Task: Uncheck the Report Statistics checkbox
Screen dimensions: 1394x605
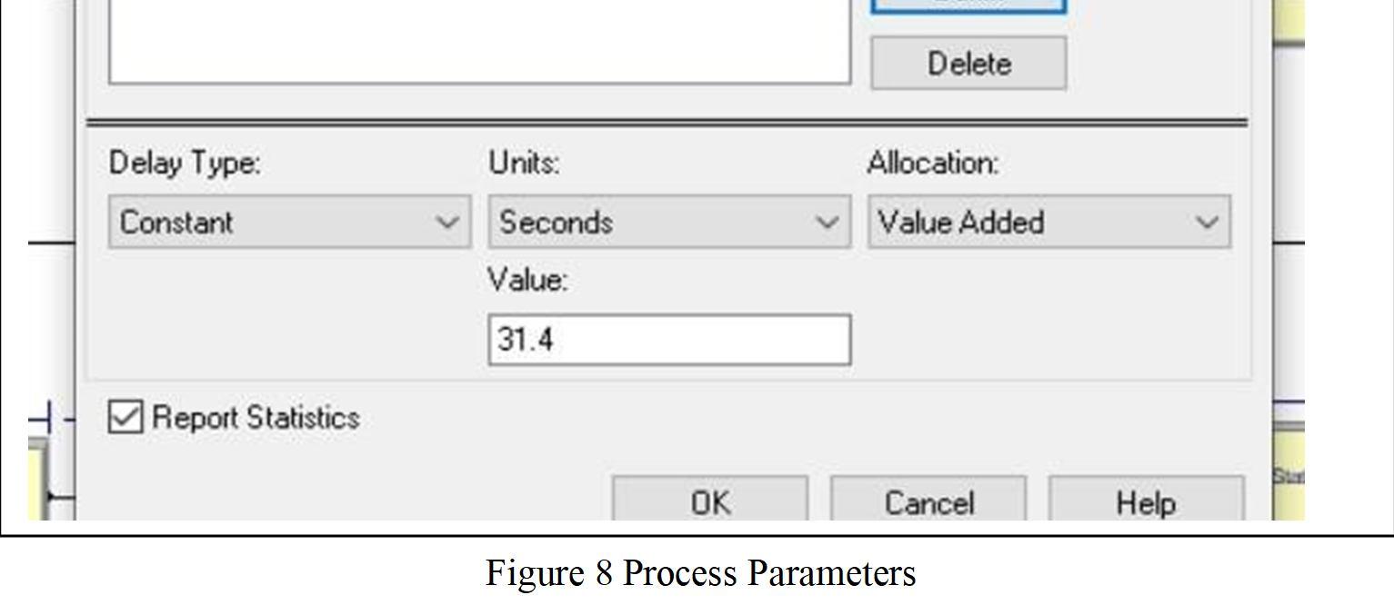Action: tap(125, 417)
